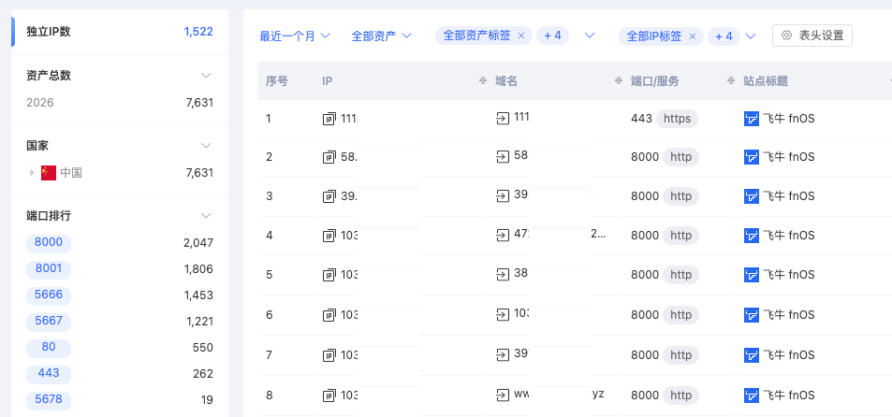
Task: Remove the 全部资产标签 filter tag
Action: pos(521,36)
